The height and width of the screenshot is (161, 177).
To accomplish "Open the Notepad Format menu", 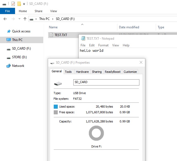I will coord(103,45).
